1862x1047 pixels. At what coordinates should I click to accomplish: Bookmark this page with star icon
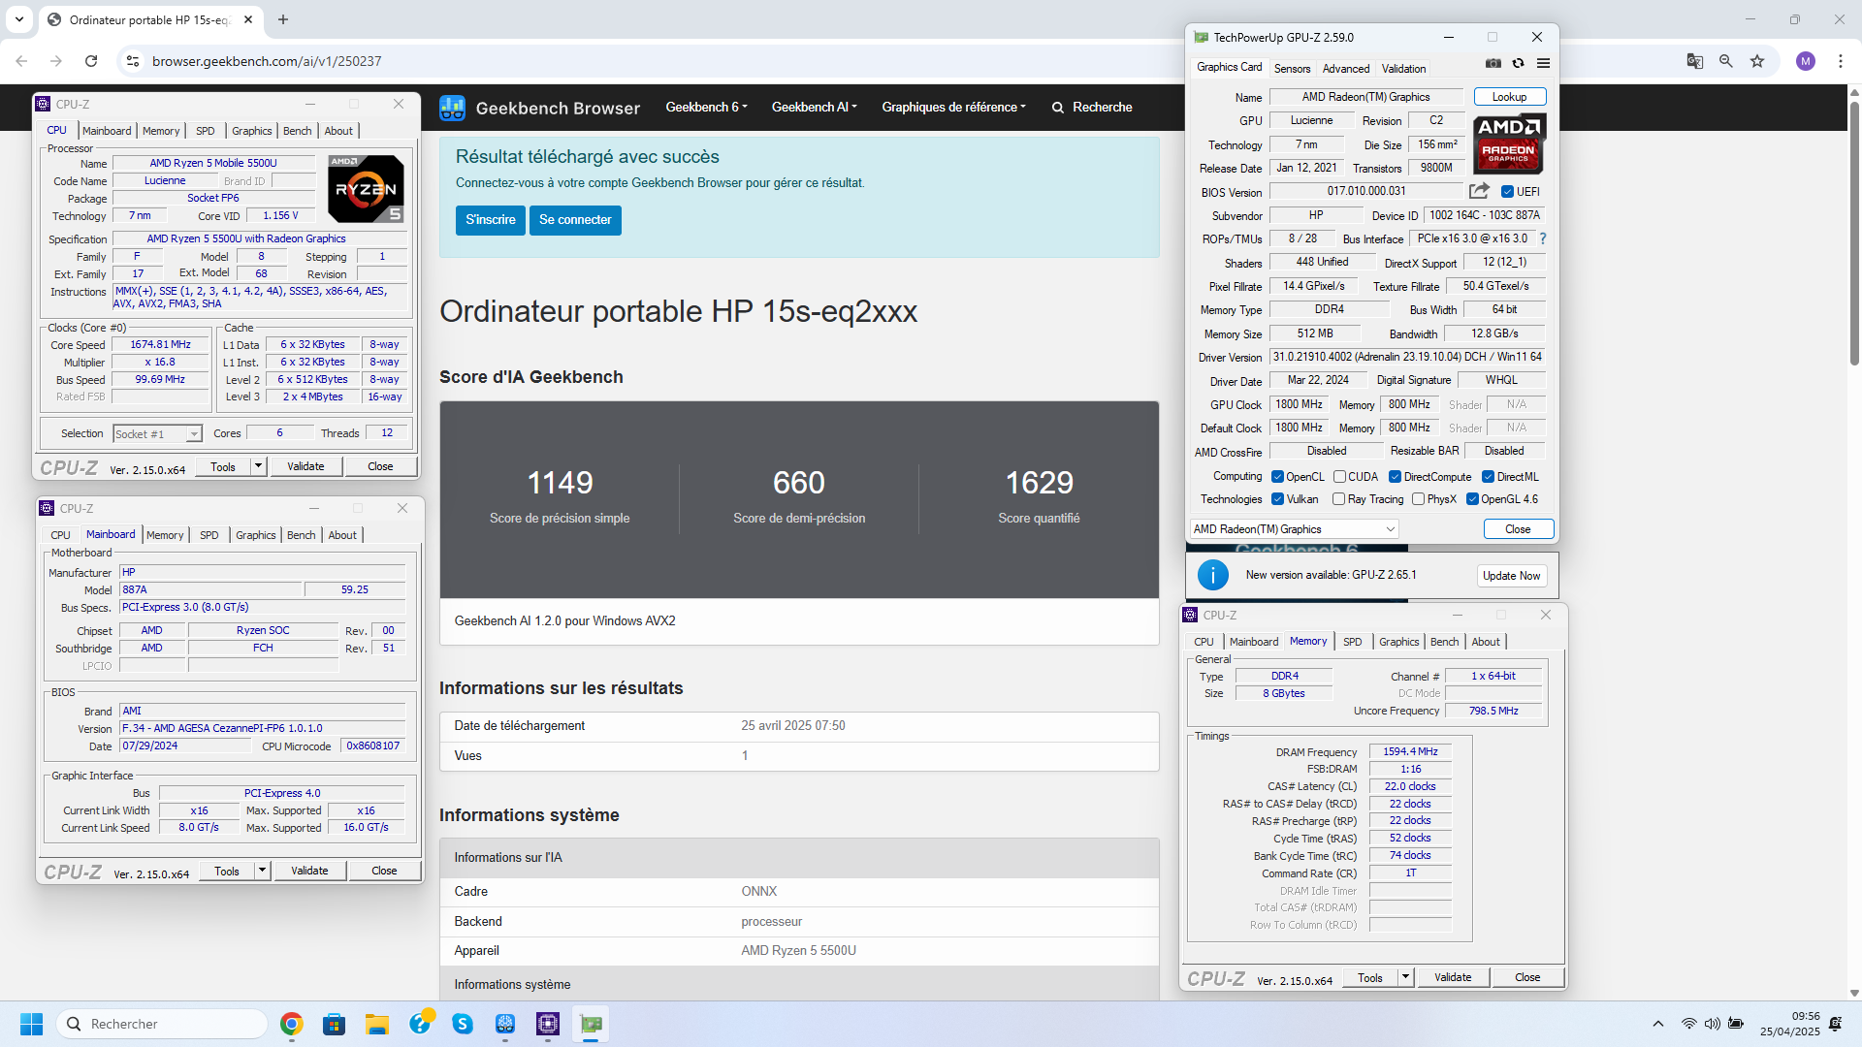pos(1757,61)
